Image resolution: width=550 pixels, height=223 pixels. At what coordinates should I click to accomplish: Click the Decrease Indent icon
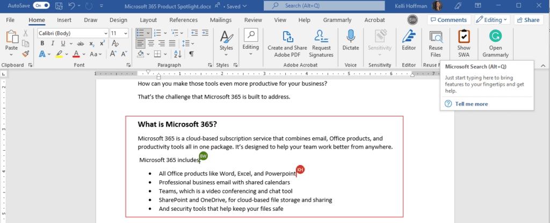(x=194, y=33)
